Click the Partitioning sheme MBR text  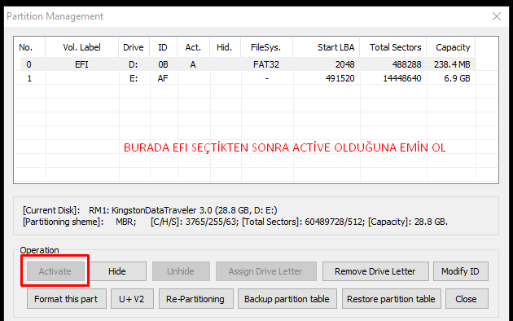[x=80, y=222]
